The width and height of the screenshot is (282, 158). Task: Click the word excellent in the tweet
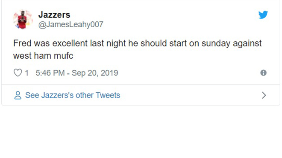tap(70, 43)
